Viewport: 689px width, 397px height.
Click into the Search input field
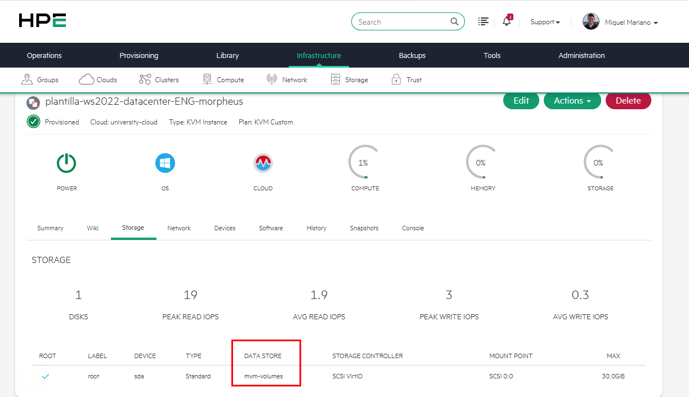point(401,22)
